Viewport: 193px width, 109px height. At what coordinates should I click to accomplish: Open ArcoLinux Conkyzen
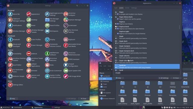coord(69,14)
